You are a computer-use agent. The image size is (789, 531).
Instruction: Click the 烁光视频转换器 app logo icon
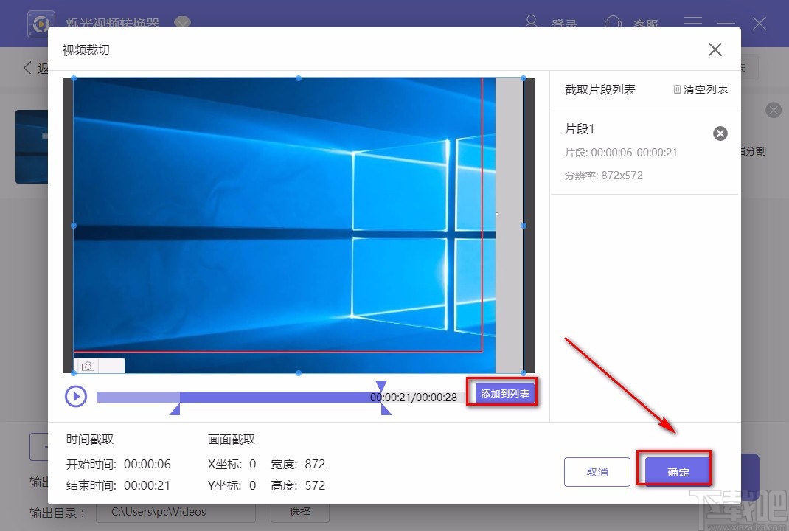coord(41,23)
